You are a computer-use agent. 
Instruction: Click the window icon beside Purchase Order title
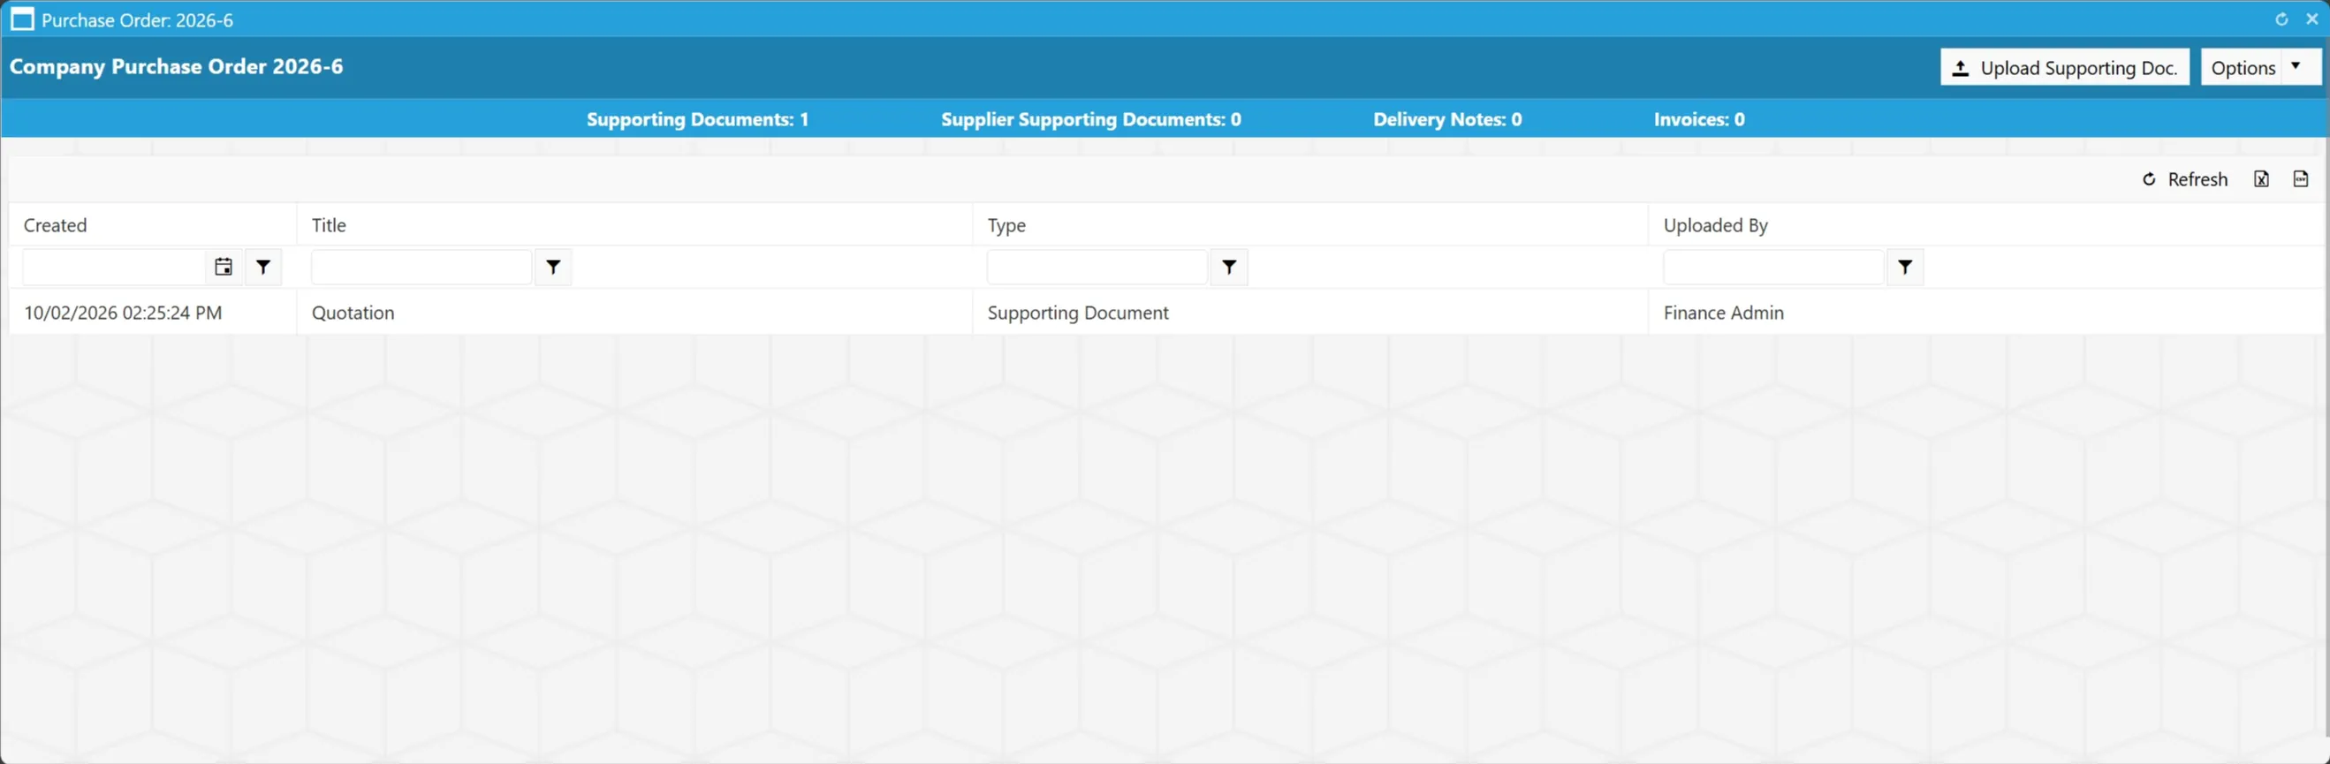point(23,19)
